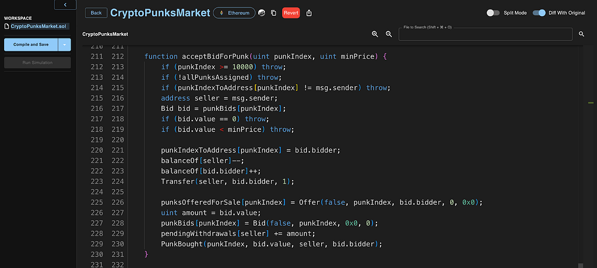Collapse the sidebar with the left chevron
597x268 pixels.
click(x=65, y=5)
